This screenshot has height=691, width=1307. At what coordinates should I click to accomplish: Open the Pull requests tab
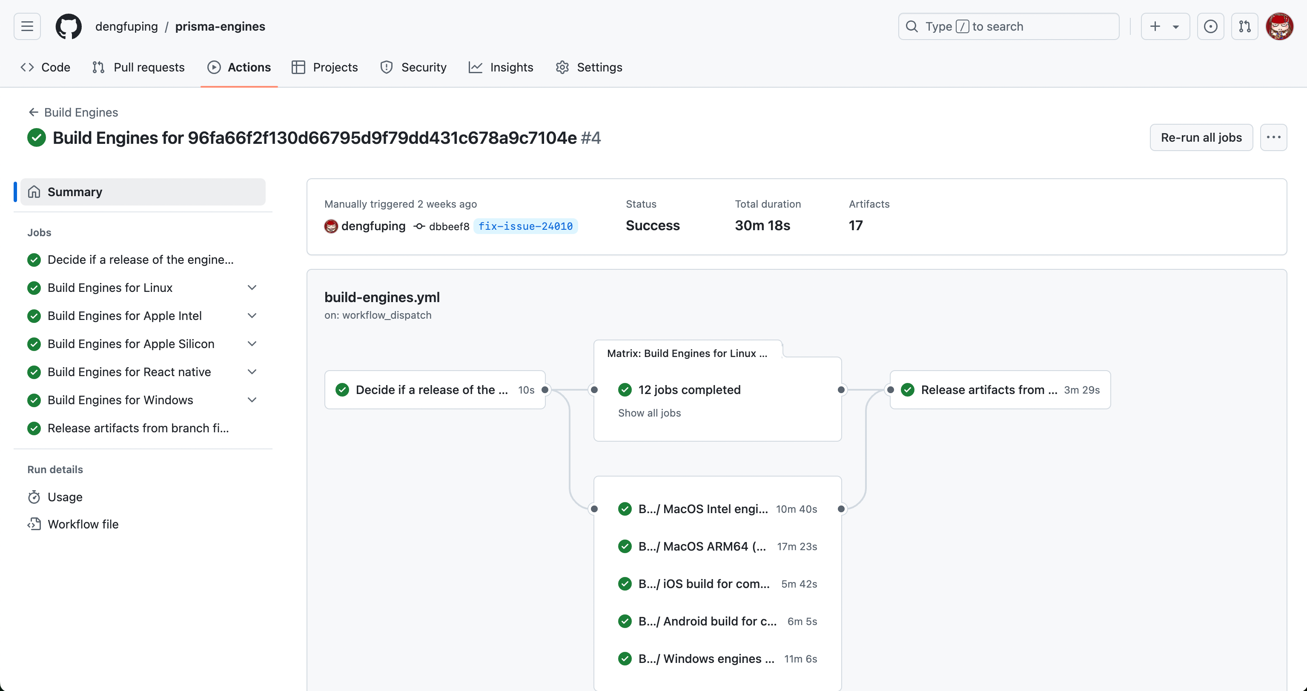pos(138,67)
